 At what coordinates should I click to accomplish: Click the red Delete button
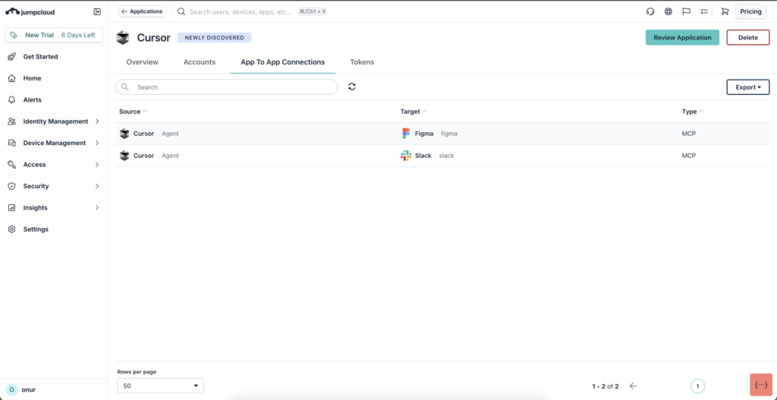pos(747,38)
